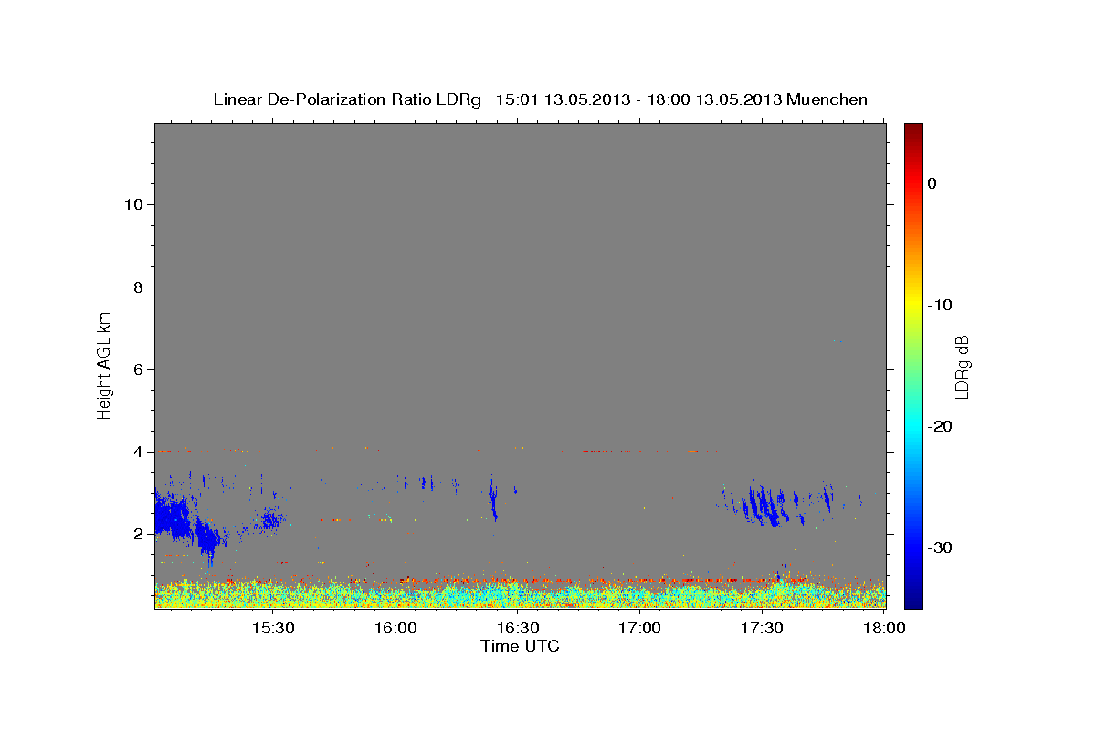This screenshot has height=730, width=1096.
Task: Click the height tick label 2
Action: tap(139, 534)
